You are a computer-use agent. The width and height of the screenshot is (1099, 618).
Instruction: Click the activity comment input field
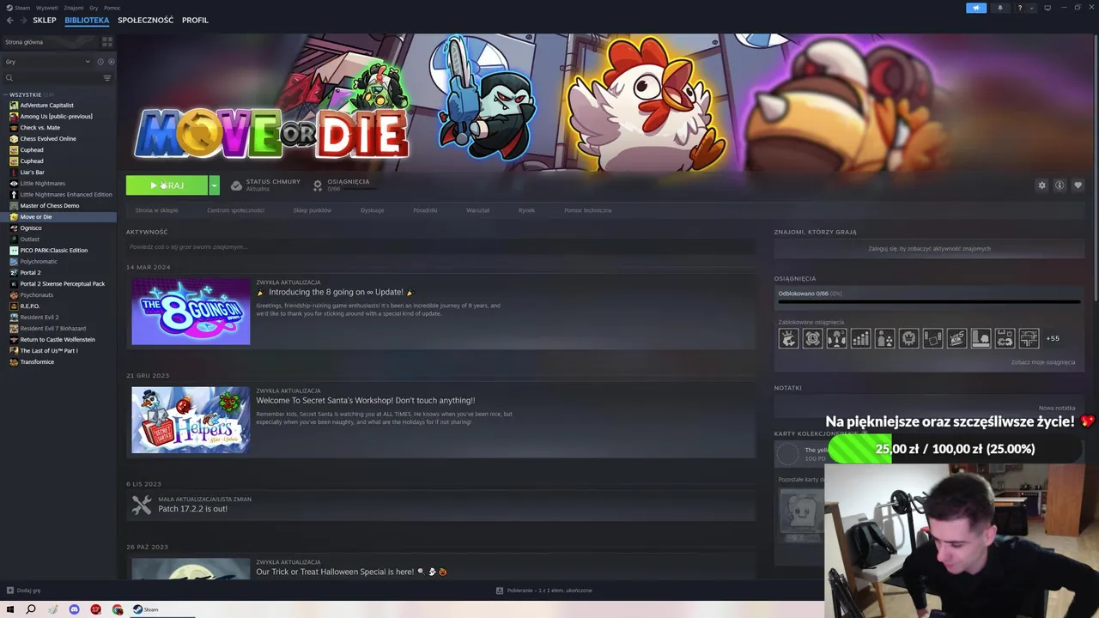[441, 247]
